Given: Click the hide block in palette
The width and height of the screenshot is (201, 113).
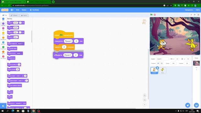Looking at the screenshot, I should click(10, 97).
